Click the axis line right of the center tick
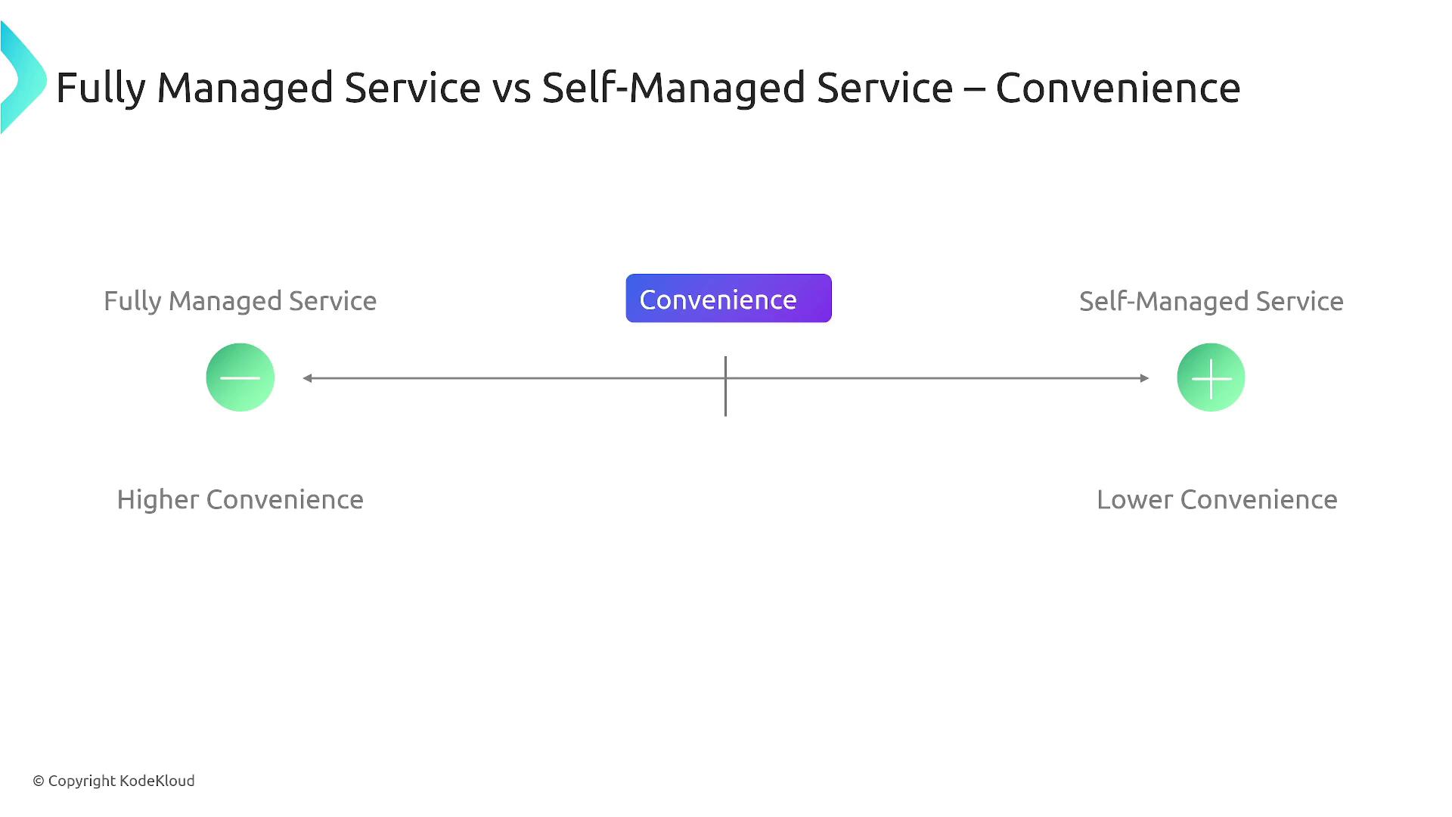This screenshot has height=817, width=1452. coord(938,378)
